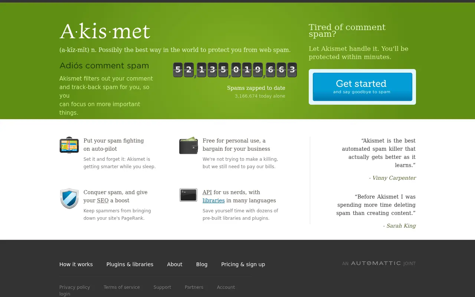This screenshot has width=475, height=297.
Task: Click 'Save yourself time with dozens' description
Action: tap(240, 215)
